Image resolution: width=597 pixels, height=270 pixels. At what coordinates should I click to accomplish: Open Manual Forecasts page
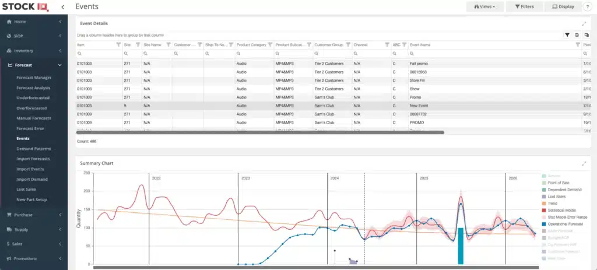click(33, 118)
